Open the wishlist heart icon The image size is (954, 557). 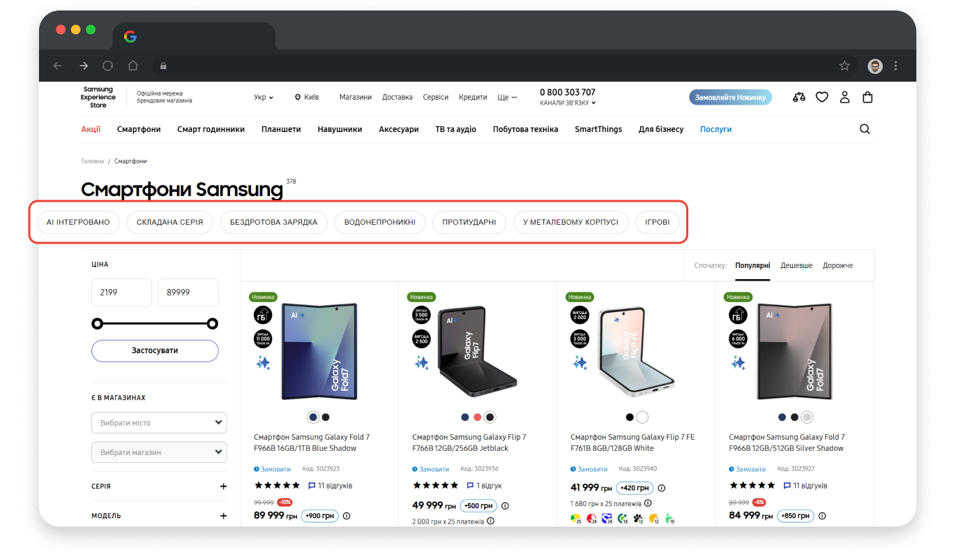pos(822,97)
